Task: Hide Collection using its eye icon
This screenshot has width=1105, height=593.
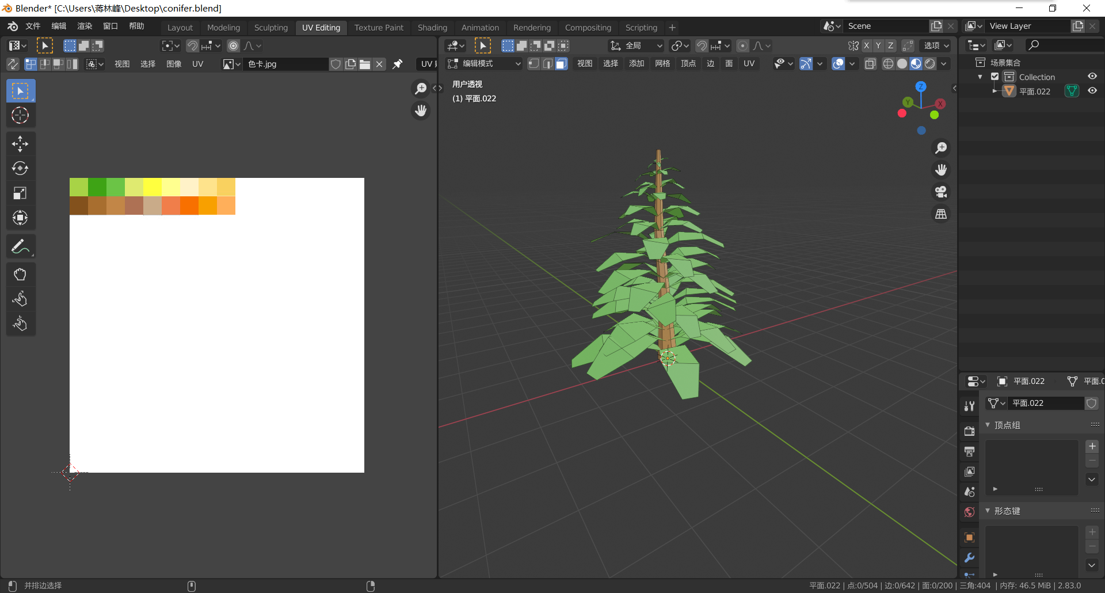Action: click(1092, 77)
